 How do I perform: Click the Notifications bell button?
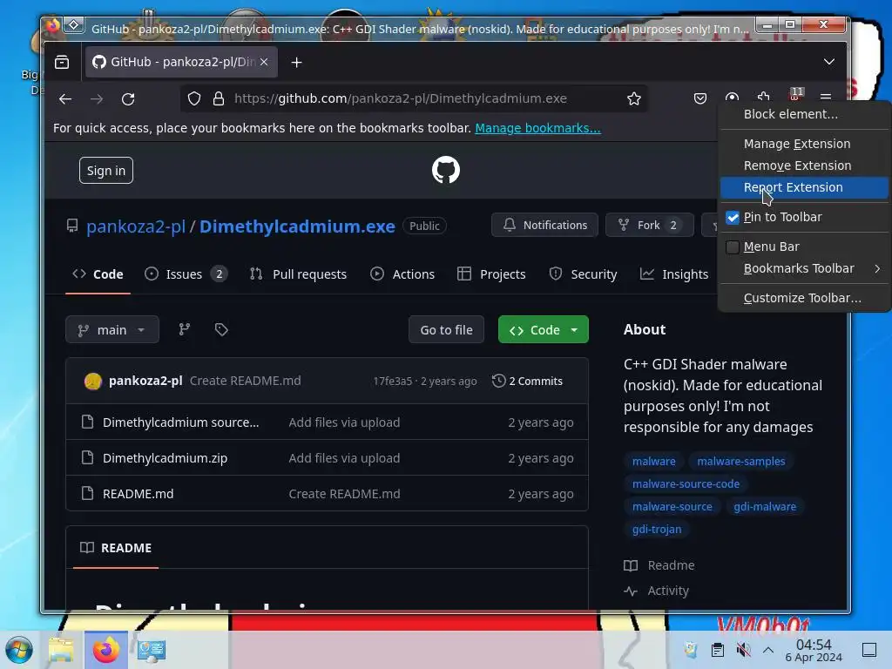[544, 226]
